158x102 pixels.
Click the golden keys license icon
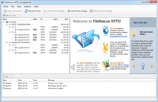pyautogui.click(x=105, y=47)
